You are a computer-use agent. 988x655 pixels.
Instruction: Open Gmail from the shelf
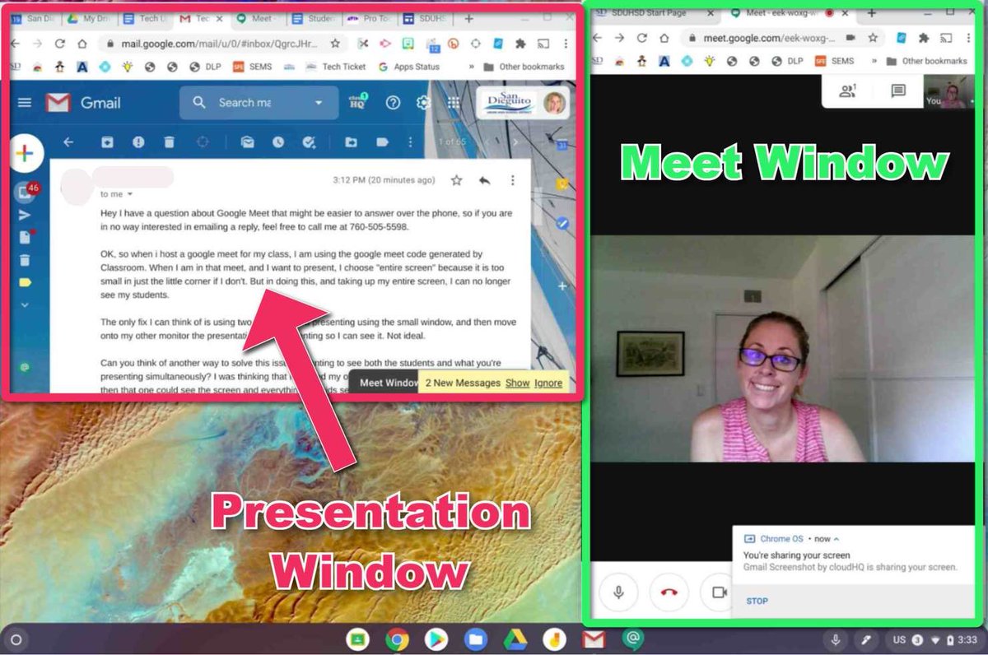(x=594, y=639)
